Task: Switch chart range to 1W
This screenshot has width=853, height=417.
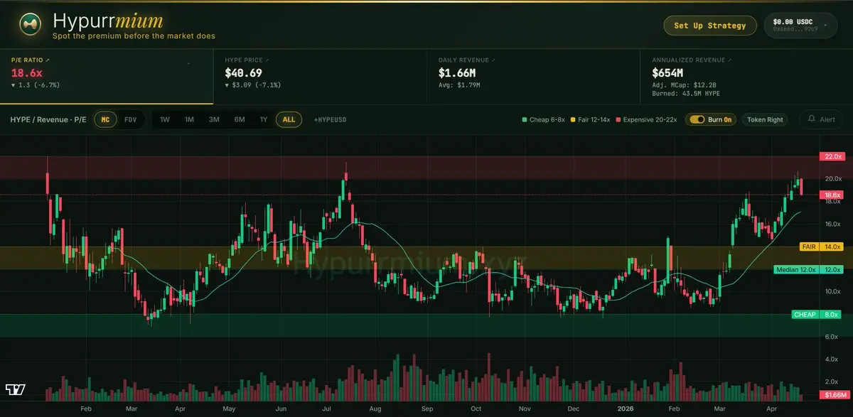Action: pyautogui.click(x=165, y=119)
